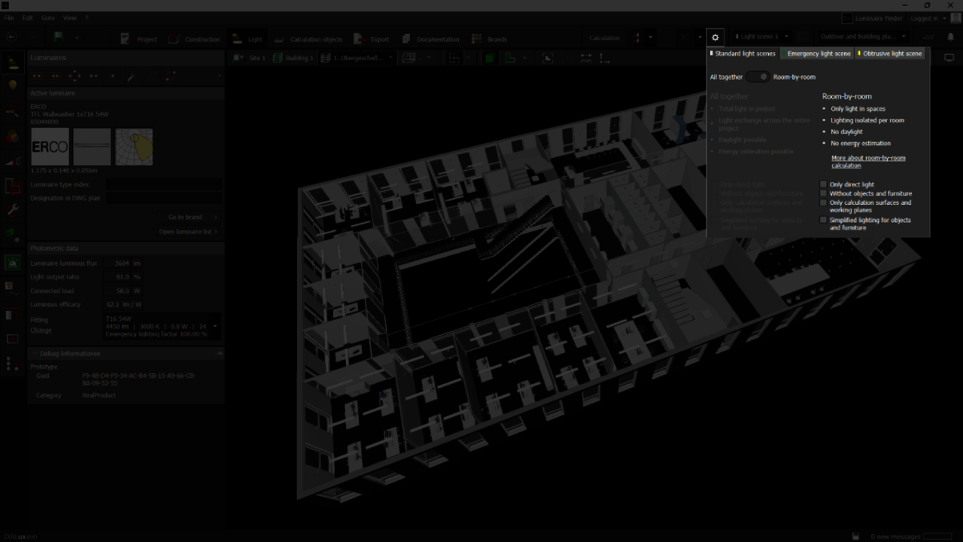The width and height of the screenshot is (963, 542).
Task: Open the Light scene 1 dropdown
Action: [x=762, y=37]
